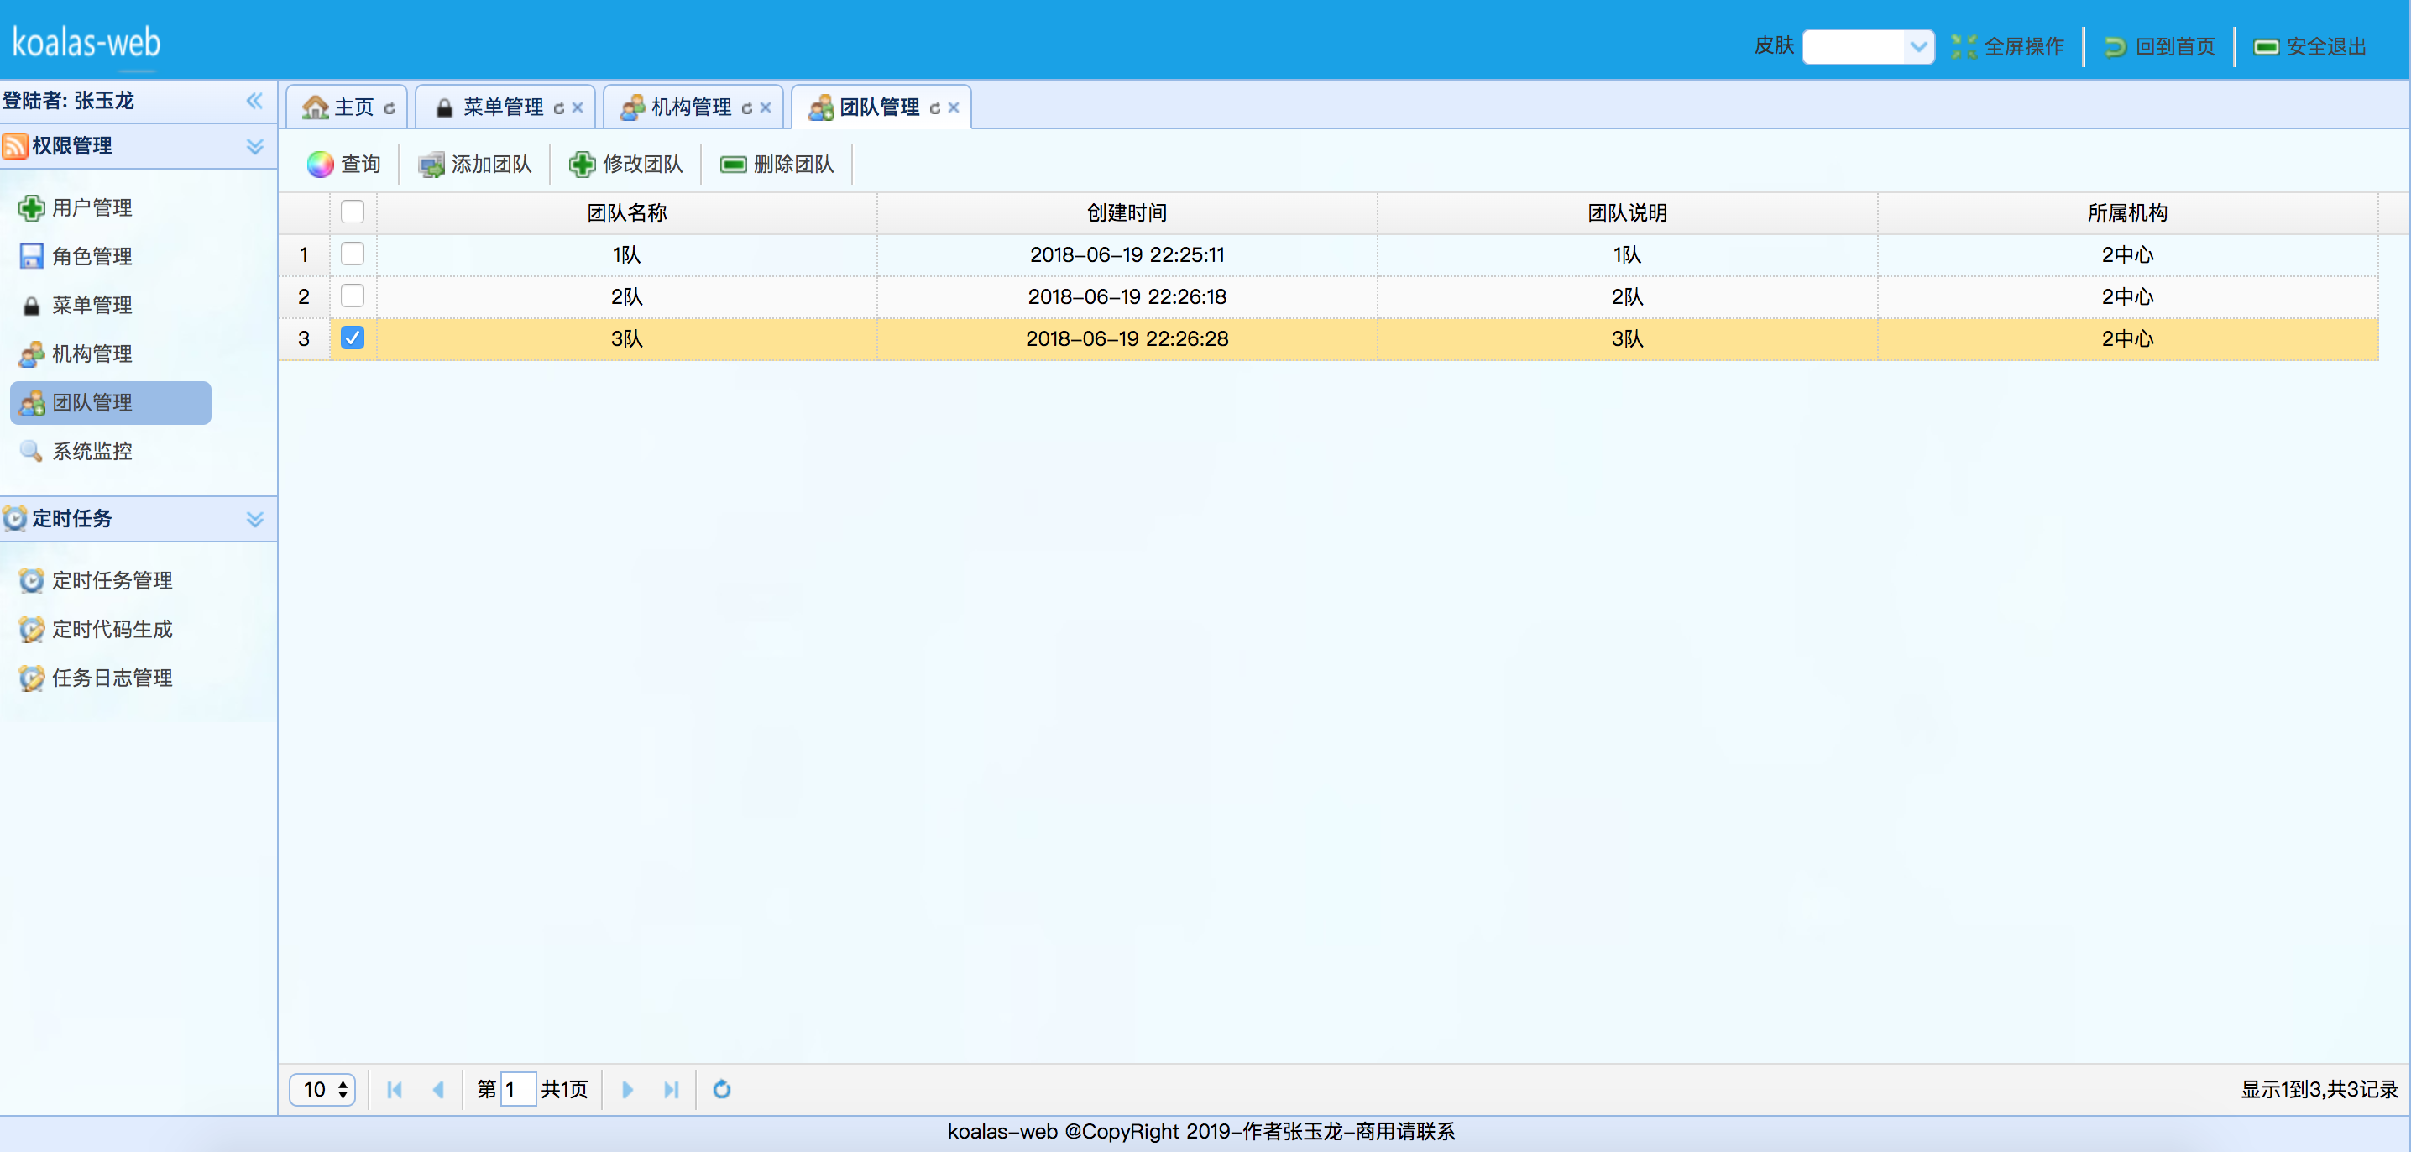Click the 修改团队 edit team button
2411x1152 pixels.
click(x=626, y=165)
